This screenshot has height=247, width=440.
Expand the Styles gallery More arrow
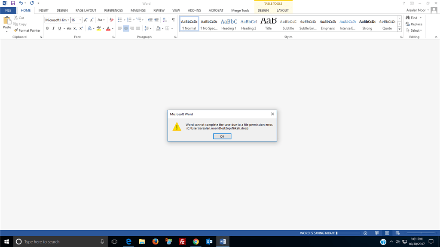click(399, 30)
